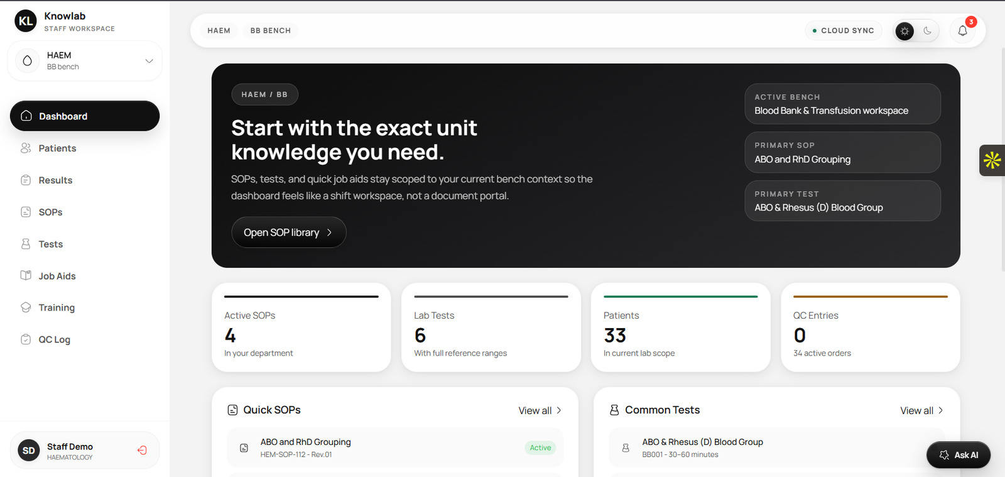Click the SD user avatar
The image size is (1005, 477).
pos(29,451)
